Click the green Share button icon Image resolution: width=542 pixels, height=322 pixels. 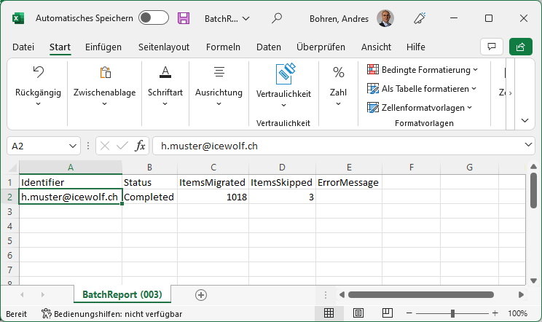520,47
